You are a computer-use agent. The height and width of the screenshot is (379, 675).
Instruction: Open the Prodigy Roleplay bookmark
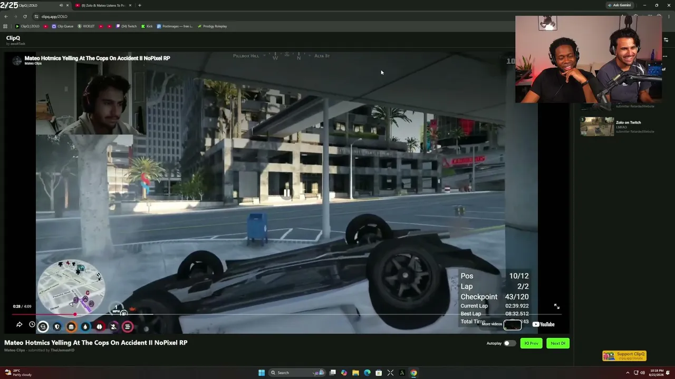click(212, 26)
